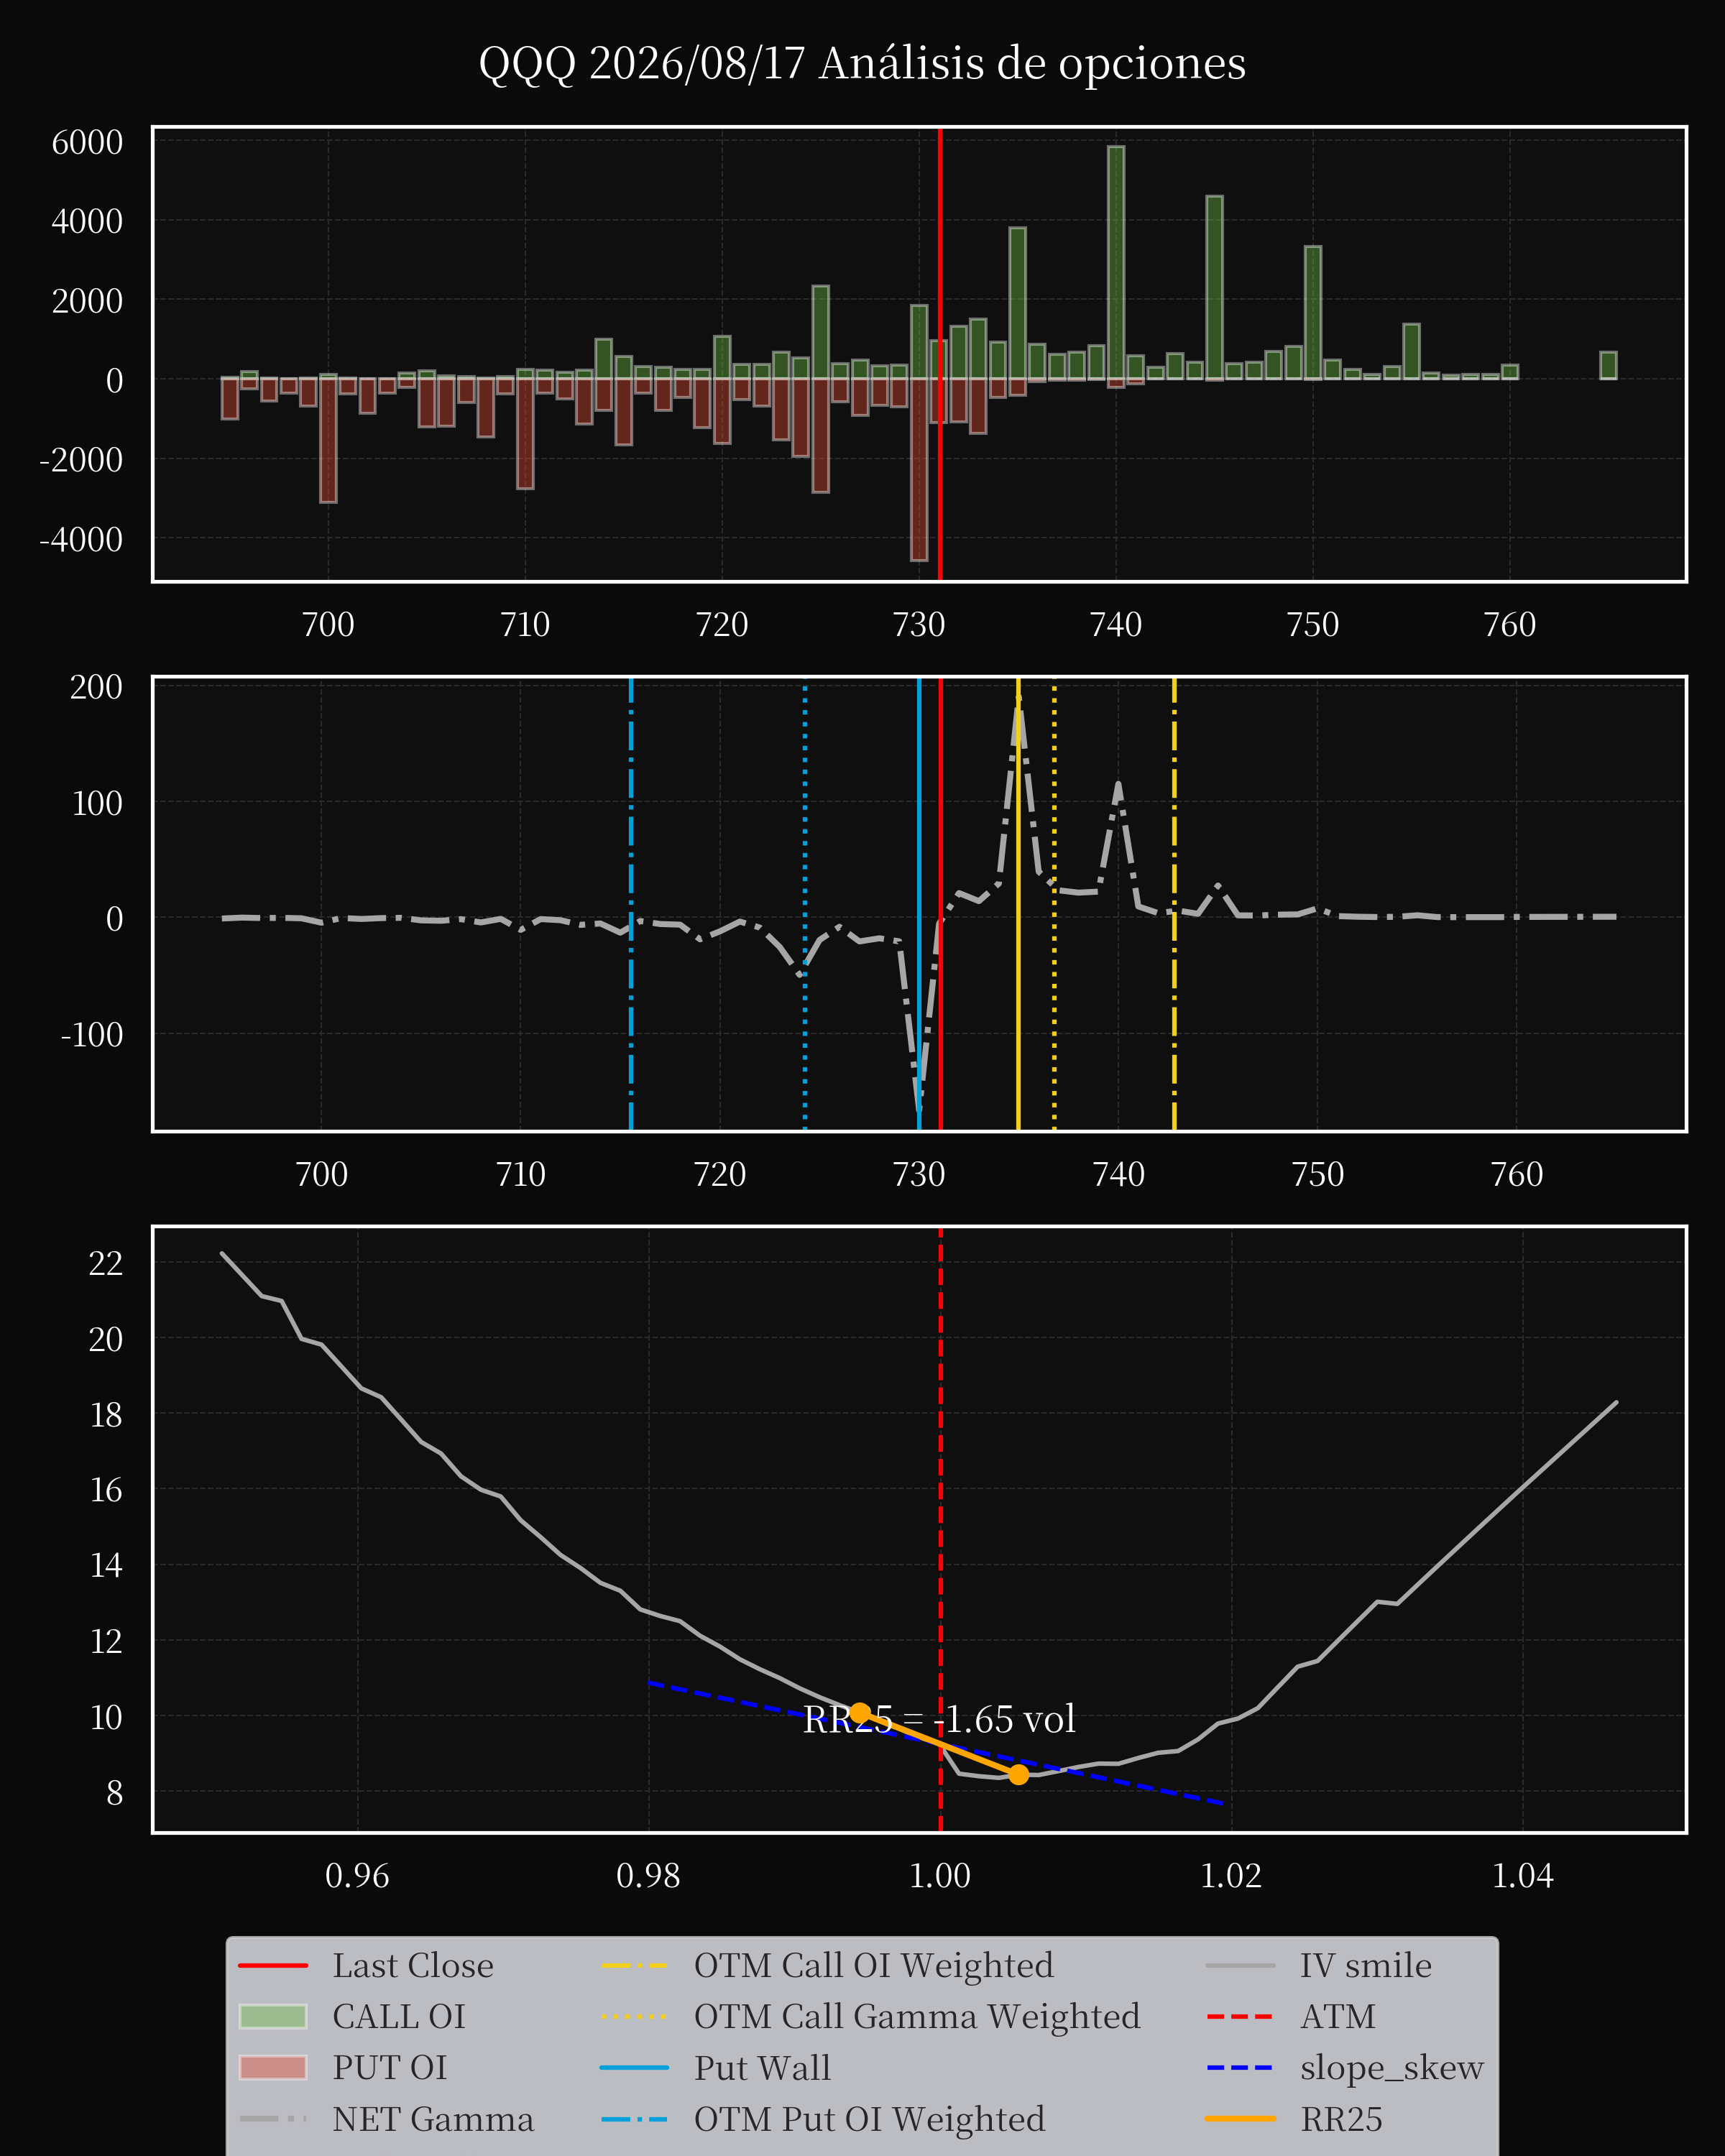This screenshot has height=2156, width=1725.
Task: Click the '-100' y-axis label on gamma chart
Action: (92, 1034)
